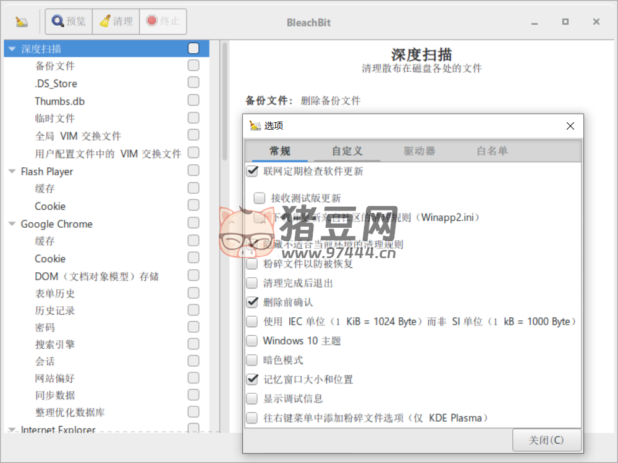Switch to the 自定义 tab
The image size is (618, 463).
347,151
